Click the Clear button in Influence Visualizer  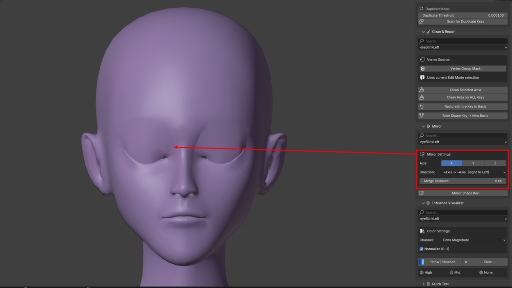(x=488, y=262)
